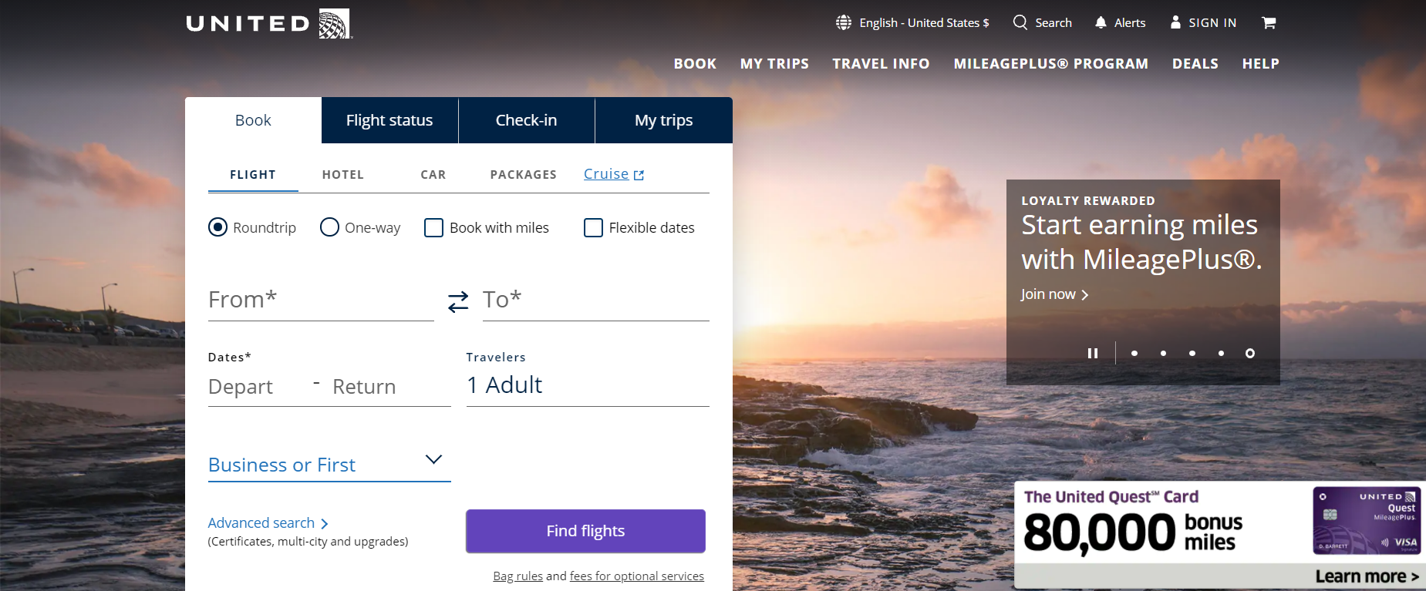Viewport: 1426px width, 591px height.
Task: Enable Book with miles checkbox
Action: (433, 227)
